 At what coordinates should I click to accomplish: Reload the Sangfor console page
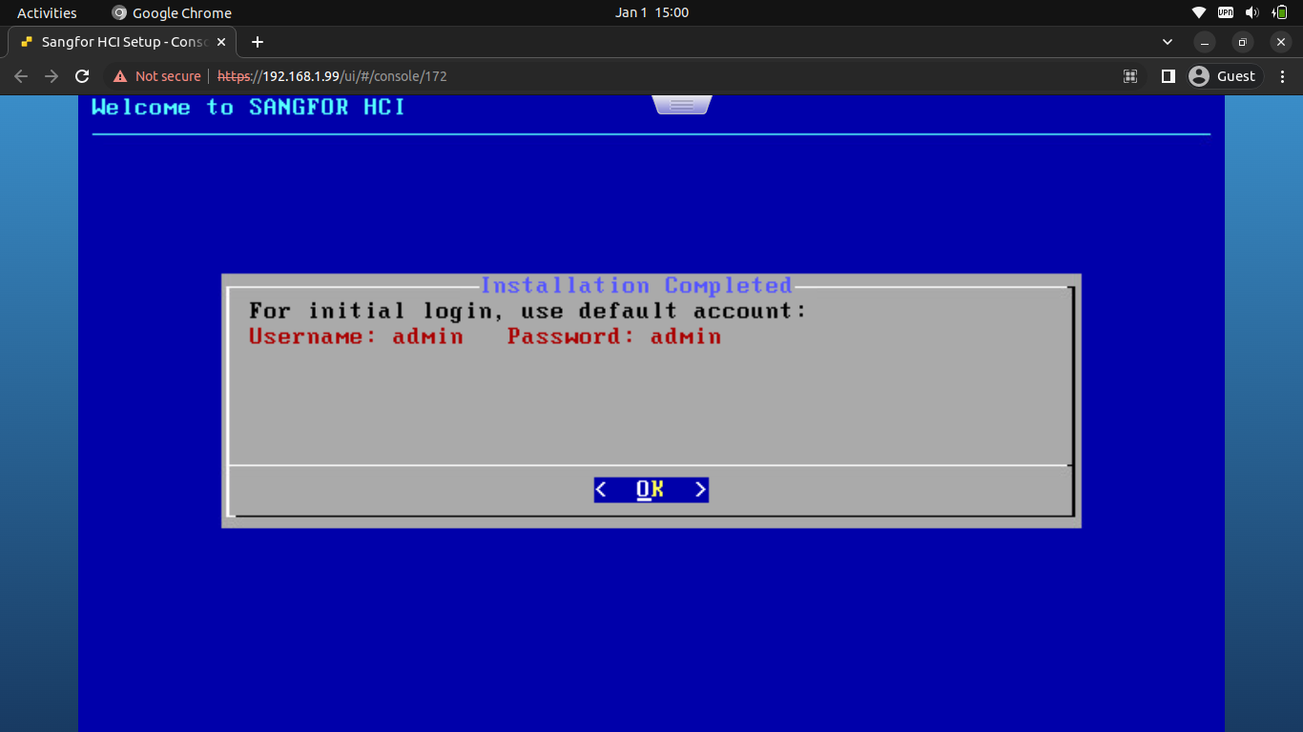[x=82, y=76]
